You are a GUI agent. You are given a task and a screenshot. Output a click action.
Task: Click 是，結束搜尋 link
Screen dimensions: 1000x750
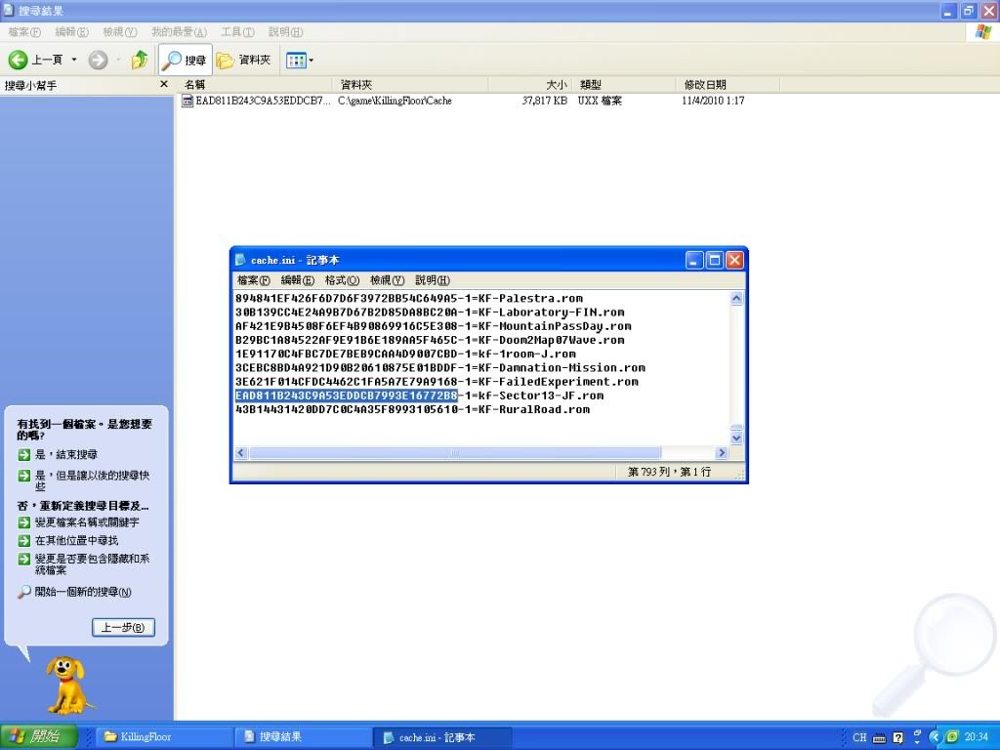pos(65,455)
